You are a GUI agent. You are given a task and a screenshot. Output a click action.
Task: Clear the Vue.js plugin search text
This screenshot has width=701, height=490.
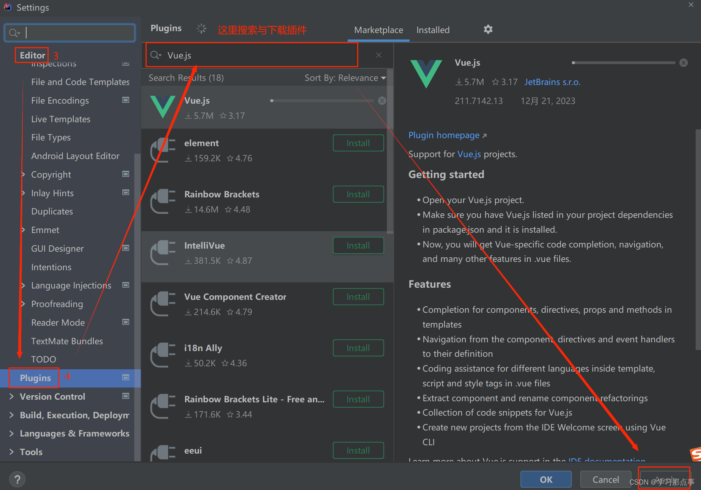[x=379, y=55]
